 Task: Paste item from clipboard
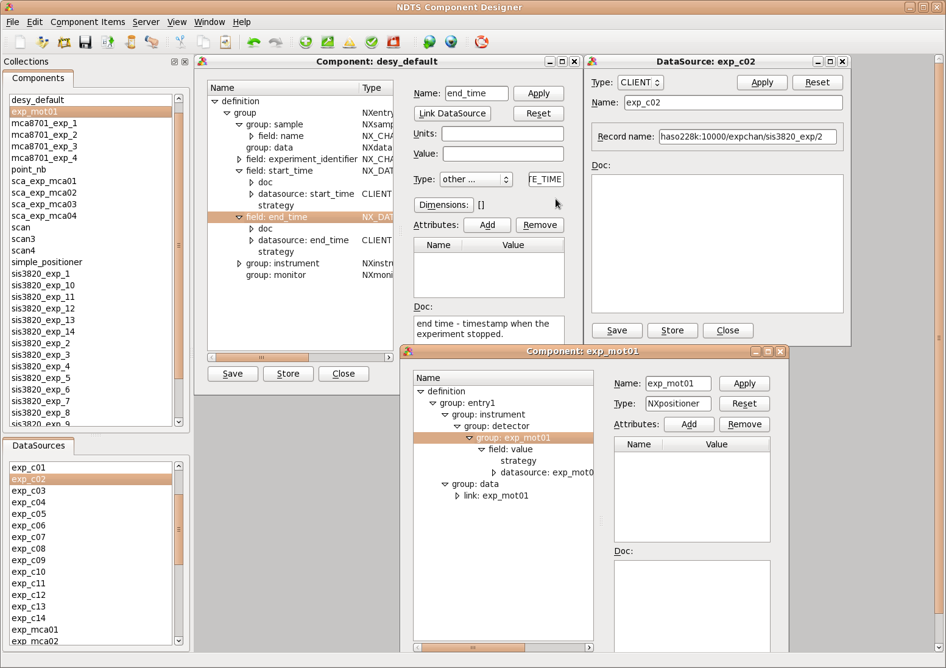[225, 42]
